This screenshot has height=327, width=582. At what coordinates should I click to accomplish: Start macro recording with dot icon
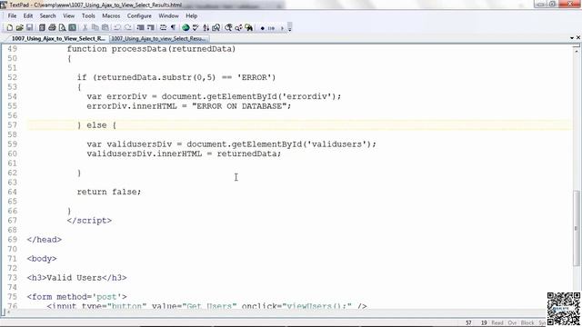tap(263, 28)
